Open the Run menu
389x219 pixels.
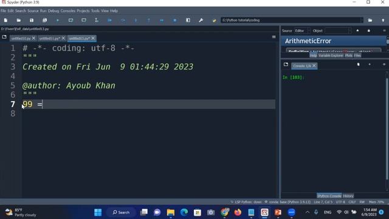tap(43, 11)
